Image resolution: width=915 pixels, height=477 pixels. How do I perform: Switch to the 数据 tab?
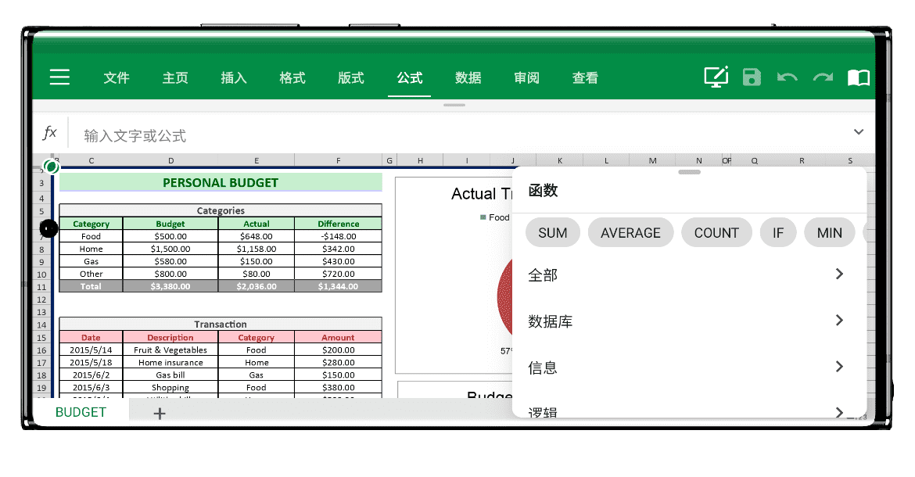468,77
